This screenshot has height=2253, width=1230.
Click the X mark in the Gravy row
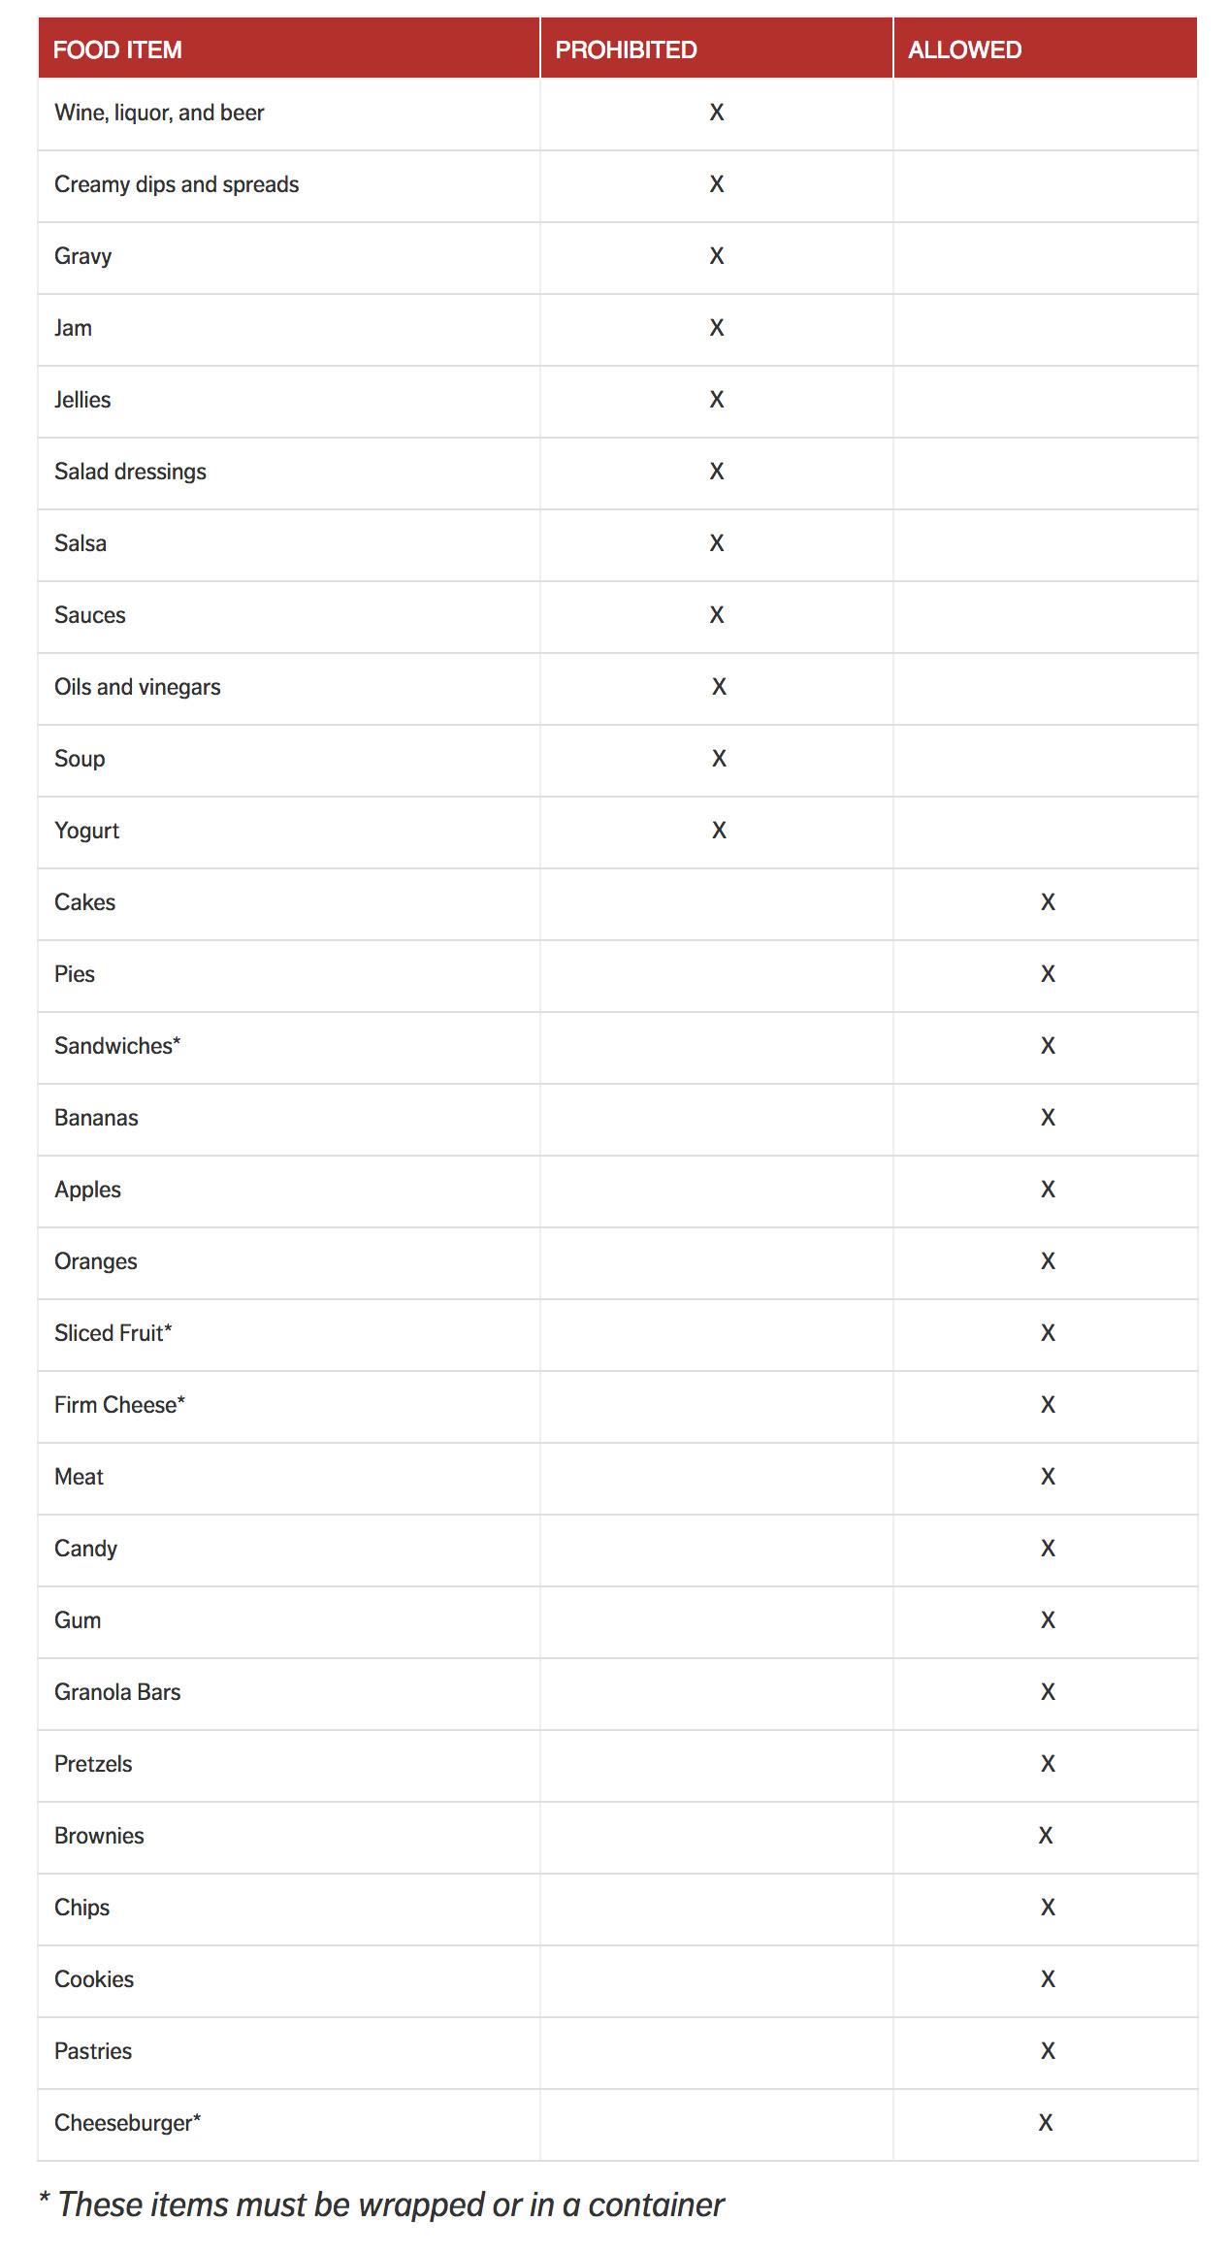pyautogui.click(x=717, y=256)
